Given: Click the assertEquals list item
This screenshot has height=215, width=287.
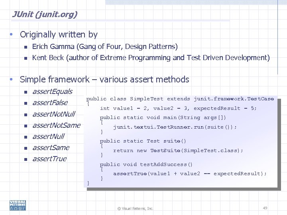Looking at the screenshot, I should coord(52,92).
